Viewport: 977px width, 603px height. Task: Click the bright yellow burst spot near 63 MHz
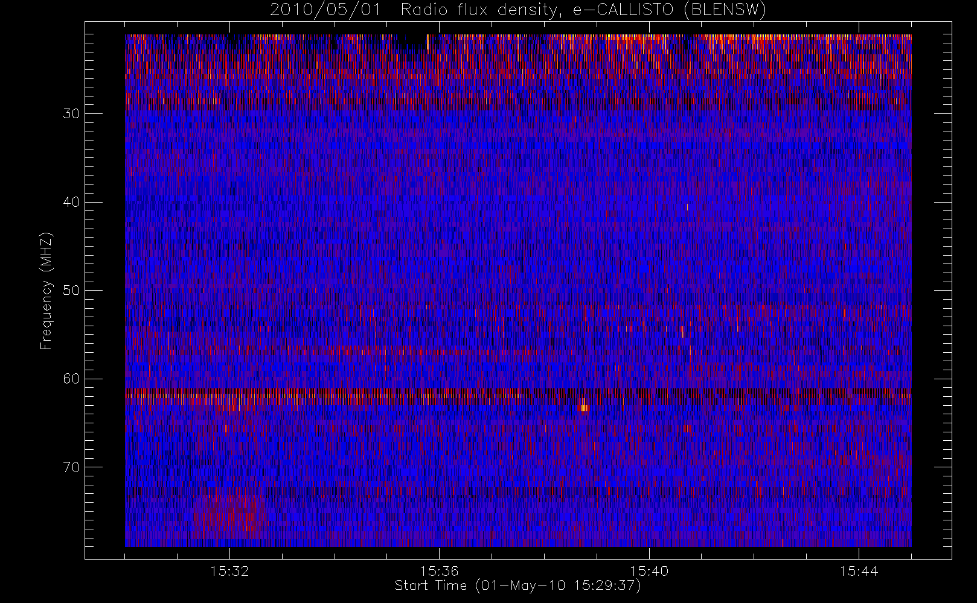[x=583, y=408]
